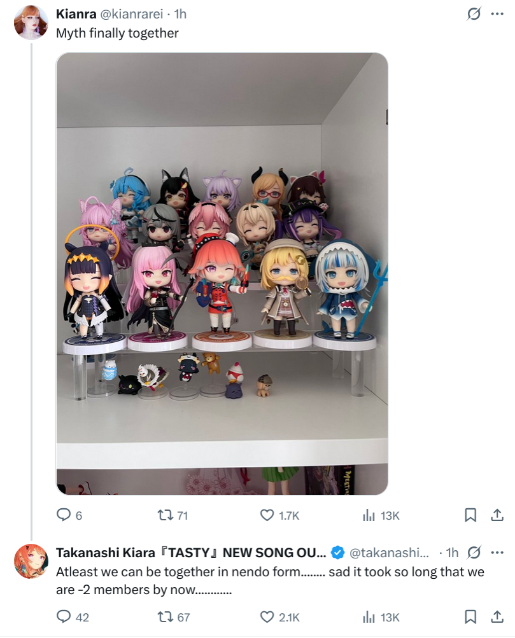Open Kianra's profile avatar
The width and height of the screenshot is (515, 638).
pos(31,23)
